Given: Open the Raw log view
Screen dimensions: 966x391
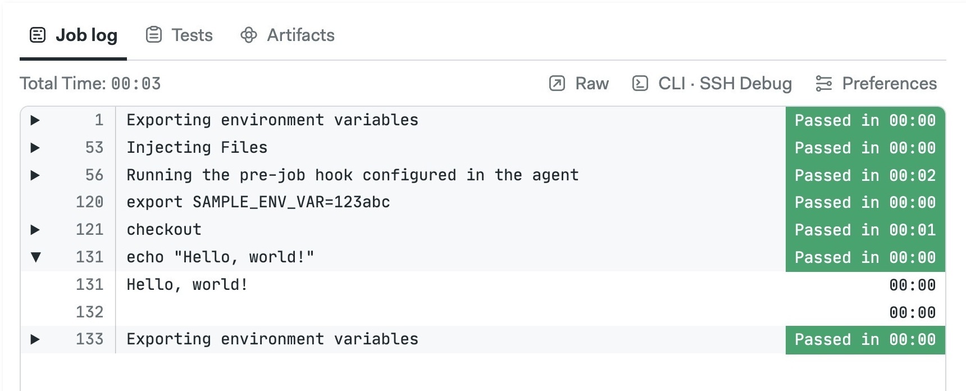Looking at the screenshot, I should click(x=579, y=84).
